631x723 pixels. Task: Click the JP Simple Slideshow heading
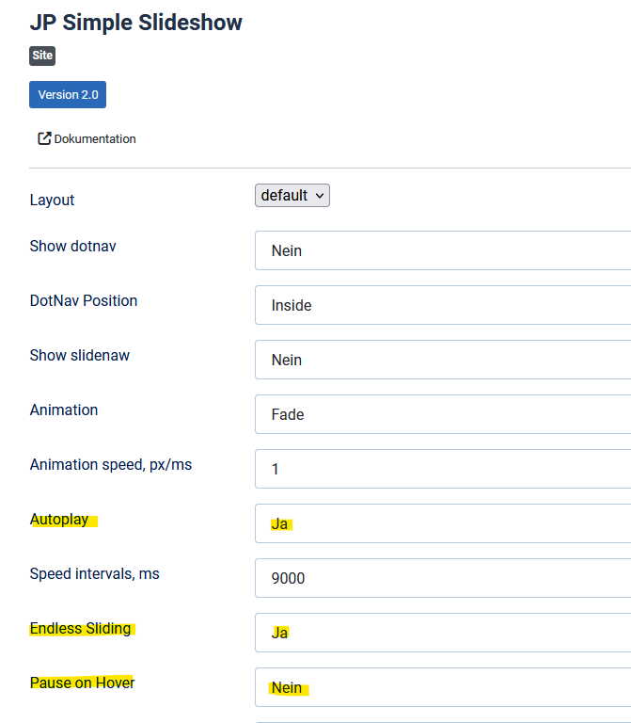[x=136, y=23]
